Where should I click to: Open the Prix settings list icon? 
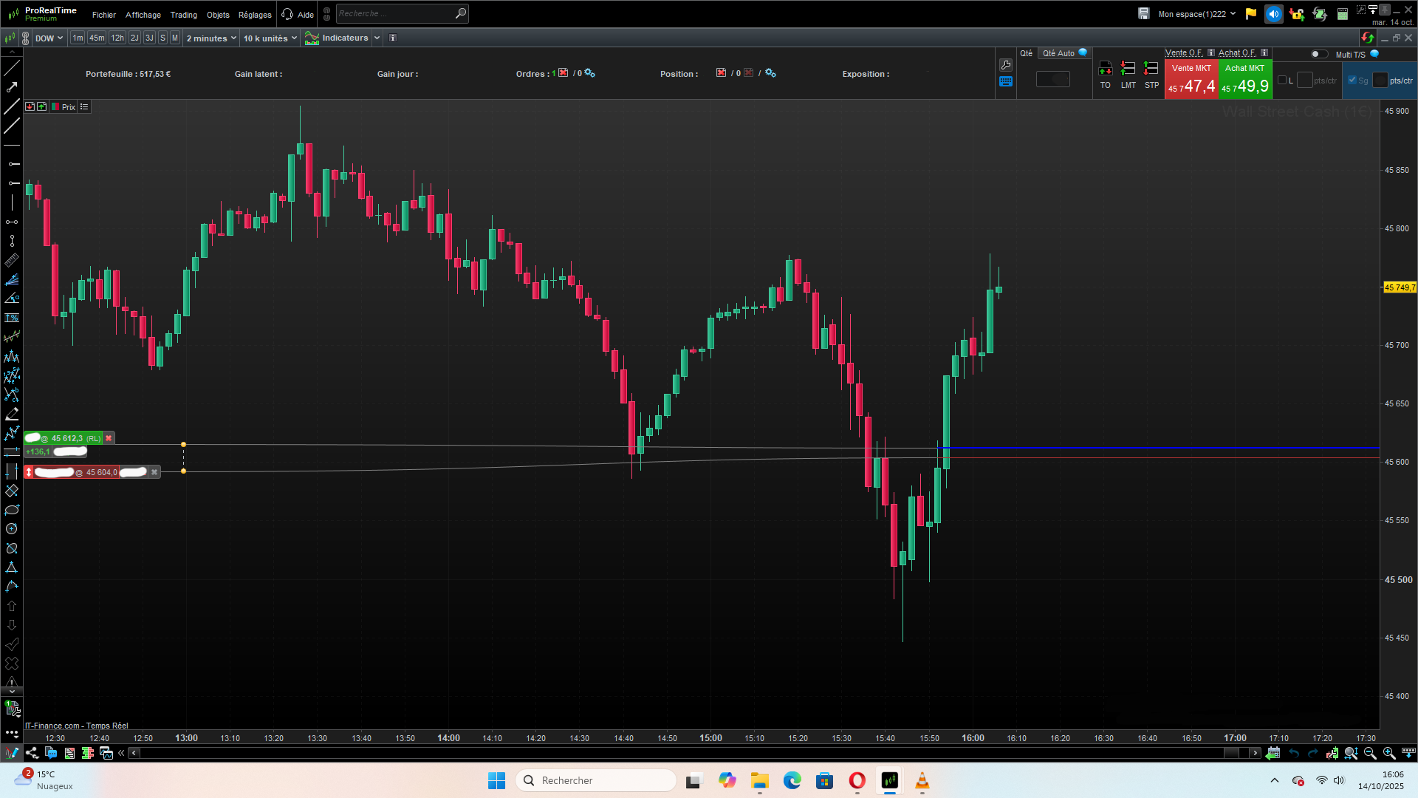84,107
